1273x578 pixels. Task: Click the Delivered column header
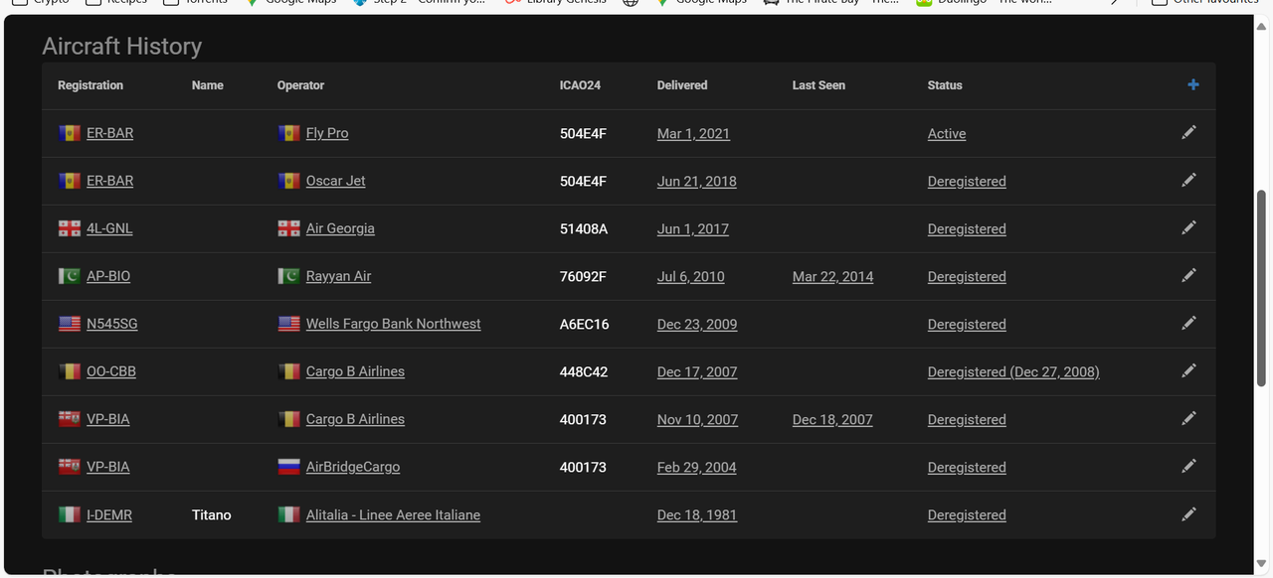[x=682, y=85]
